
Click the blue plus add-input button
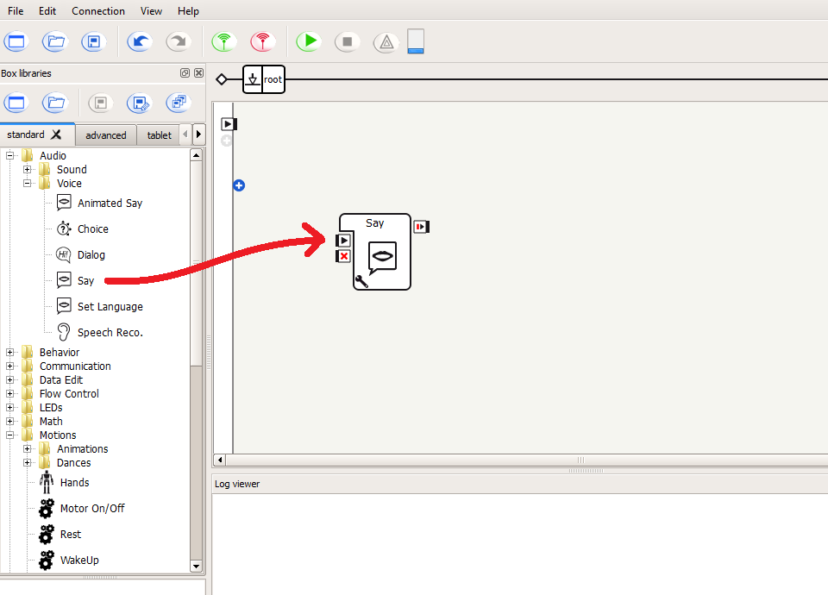coord(239,185)
